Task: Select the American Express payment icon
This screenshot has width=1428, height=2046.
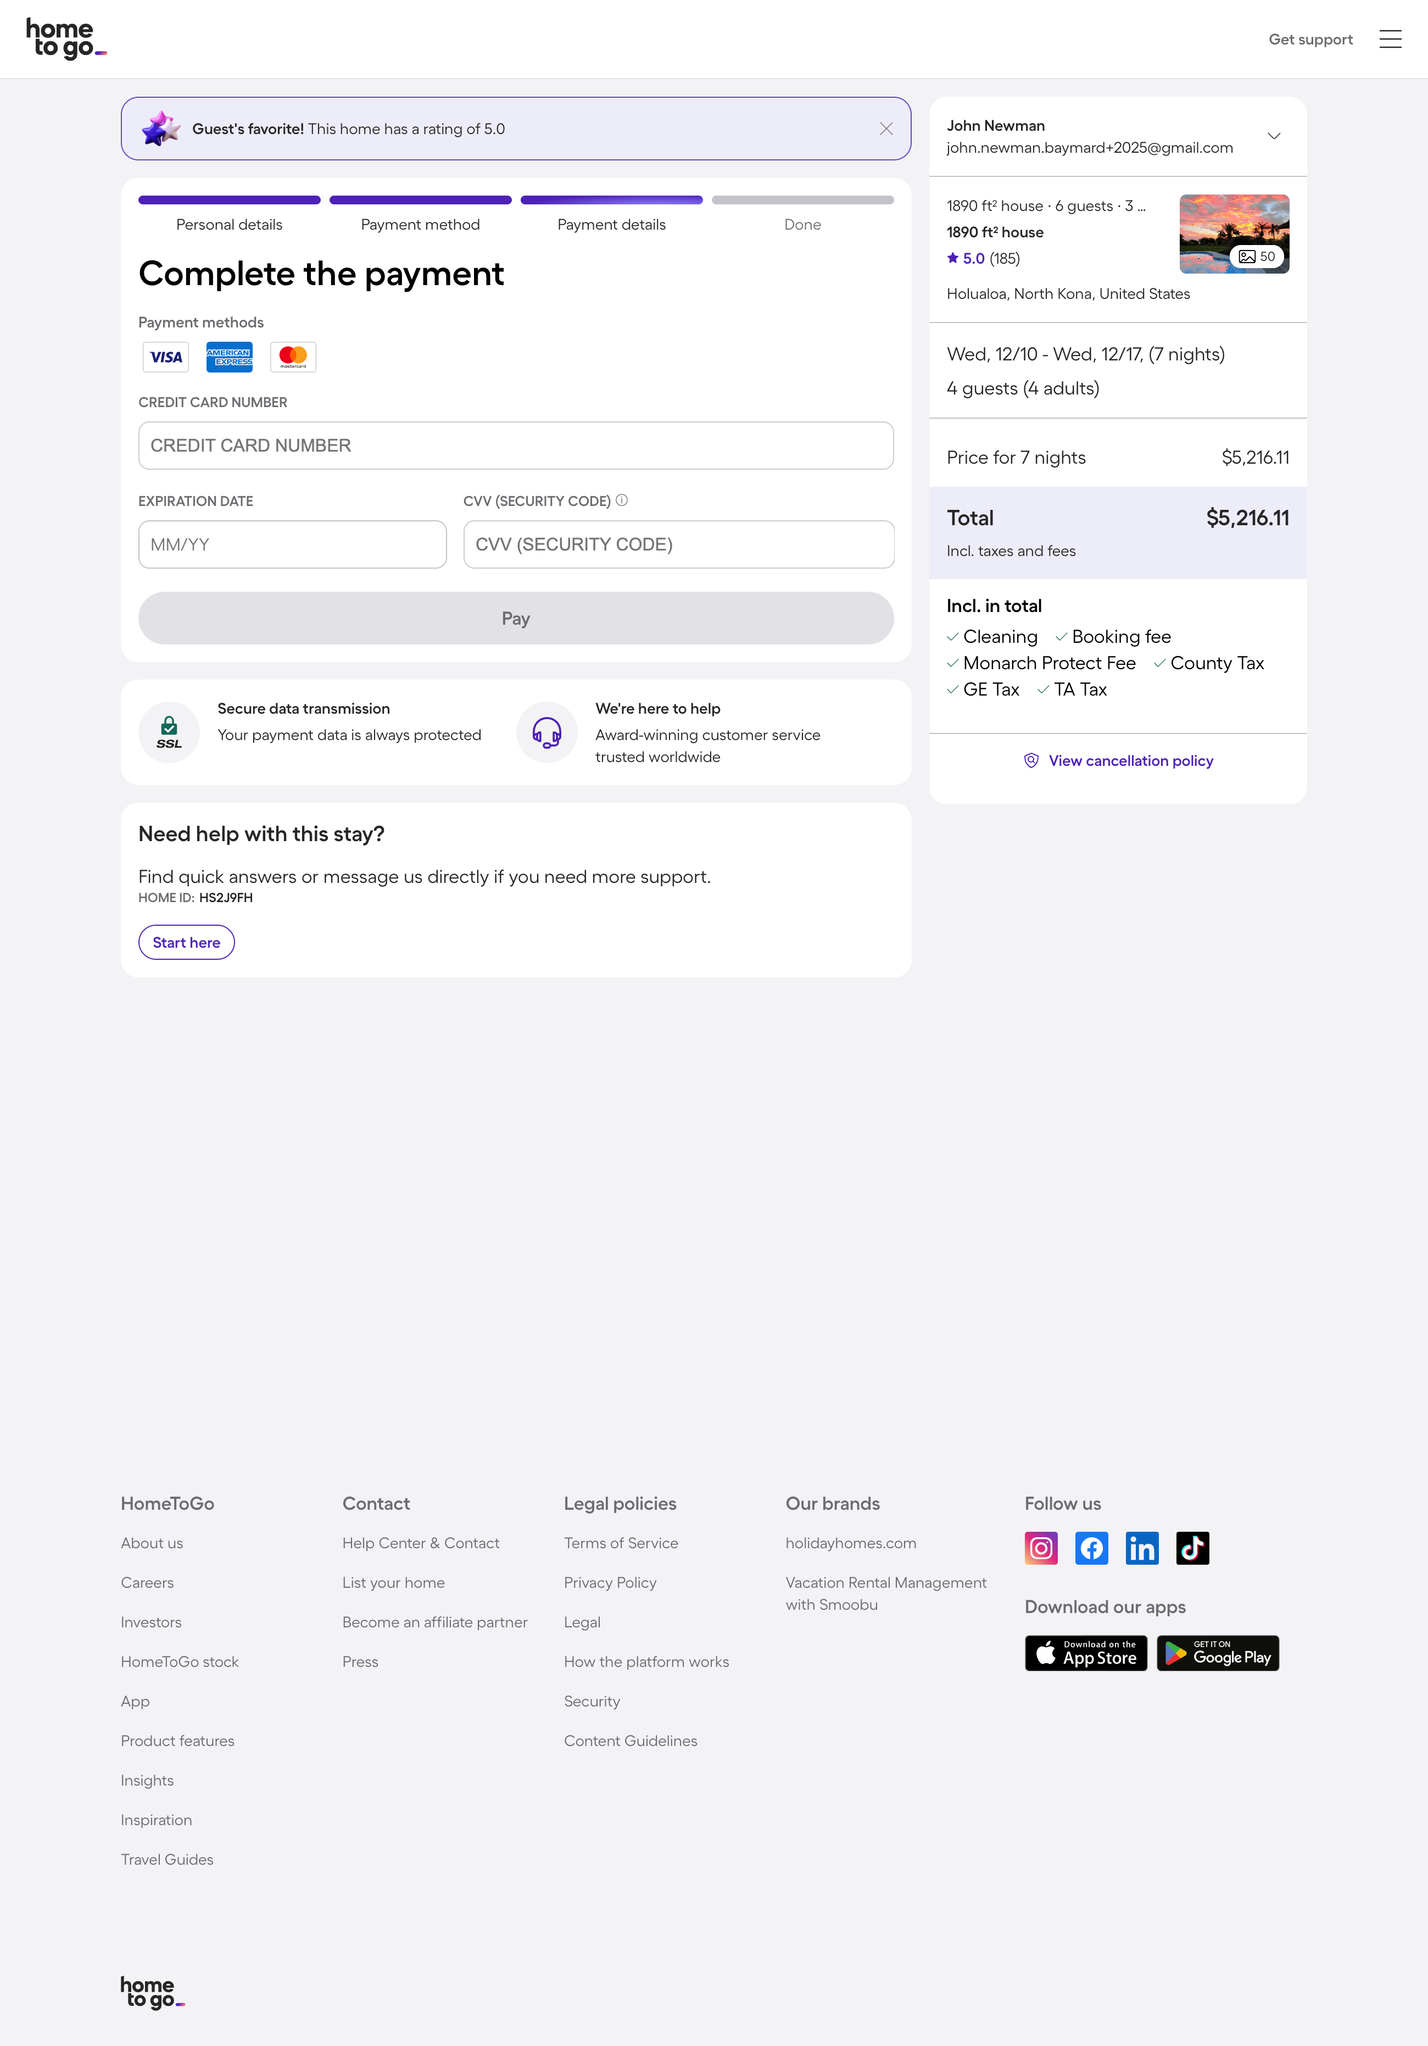Action: (229, 357)
